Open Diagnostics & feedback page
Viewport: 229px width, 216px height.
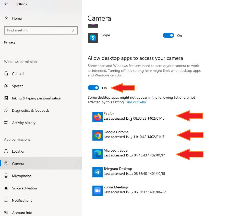point(30,111)
